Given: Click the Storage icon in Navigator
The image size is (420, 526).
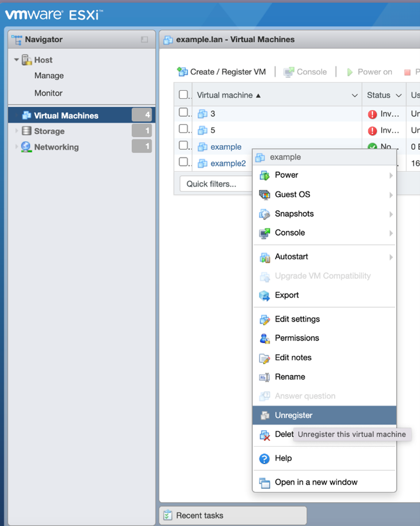Looking at the screenshot, I should click(x=26, y=131).
